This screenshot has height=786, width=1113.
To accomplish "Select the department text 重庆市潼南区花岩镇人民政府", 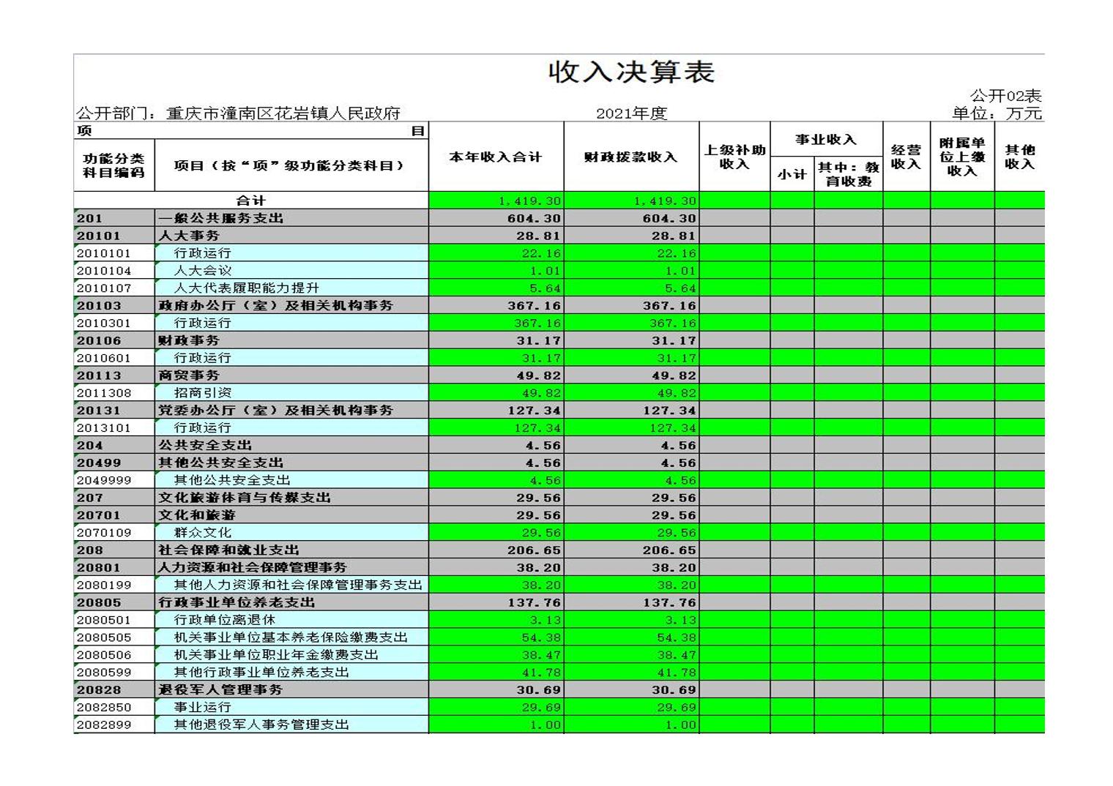I will (283, 113).
